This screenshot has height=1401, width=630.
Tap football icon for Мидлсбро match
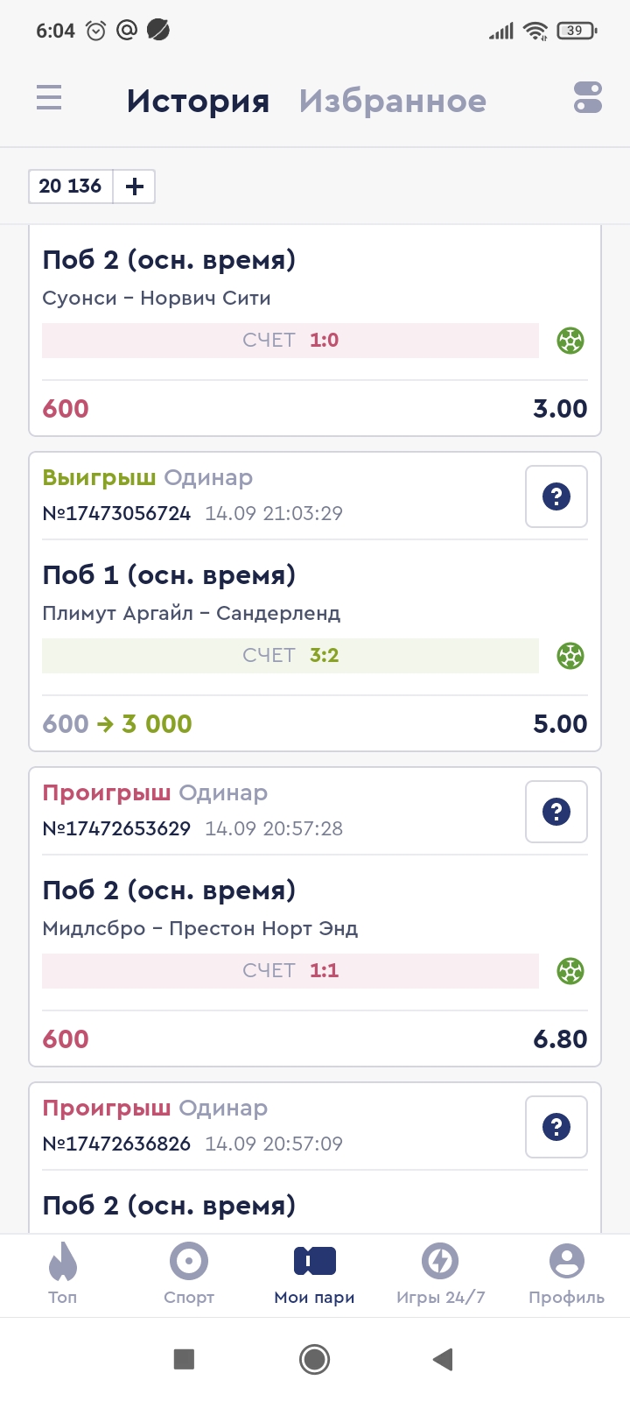coord(570,971)
